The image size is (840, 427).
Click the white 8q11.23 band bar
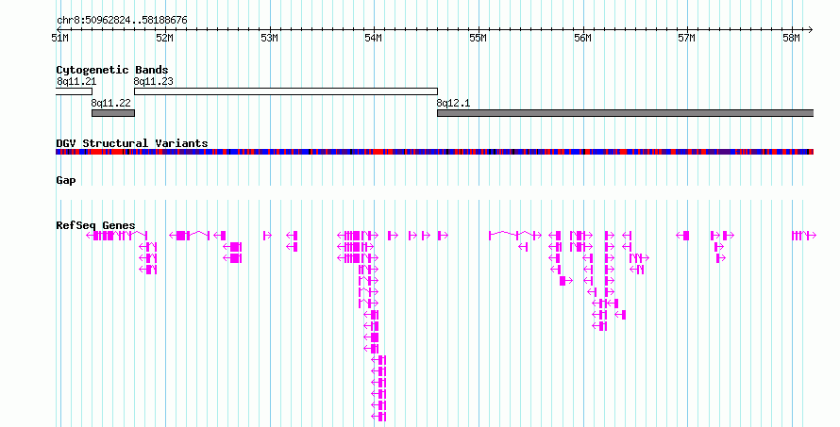click(286, 91)
